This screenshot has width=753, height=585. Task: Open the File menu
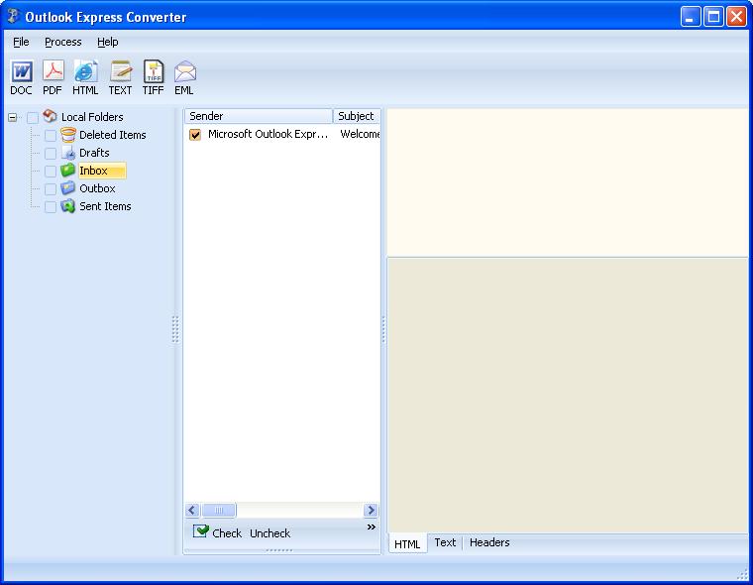pos(21,42)
